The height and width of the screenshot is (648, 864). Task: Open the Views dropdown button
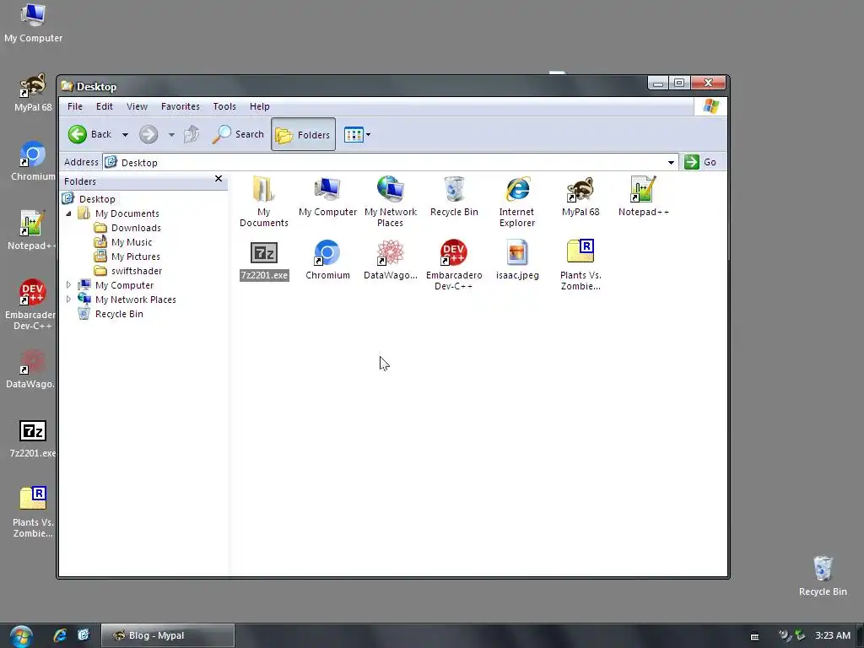pos(357,134)
